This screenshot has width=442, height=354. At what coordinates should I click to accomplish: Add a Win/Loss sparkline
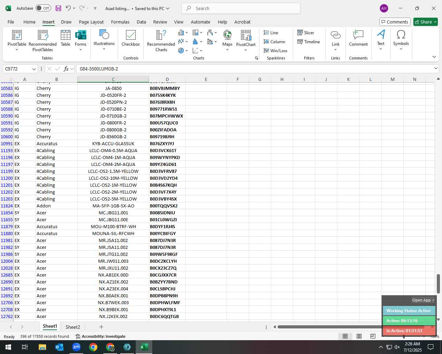pyautogui.click(x=276, y=50)
